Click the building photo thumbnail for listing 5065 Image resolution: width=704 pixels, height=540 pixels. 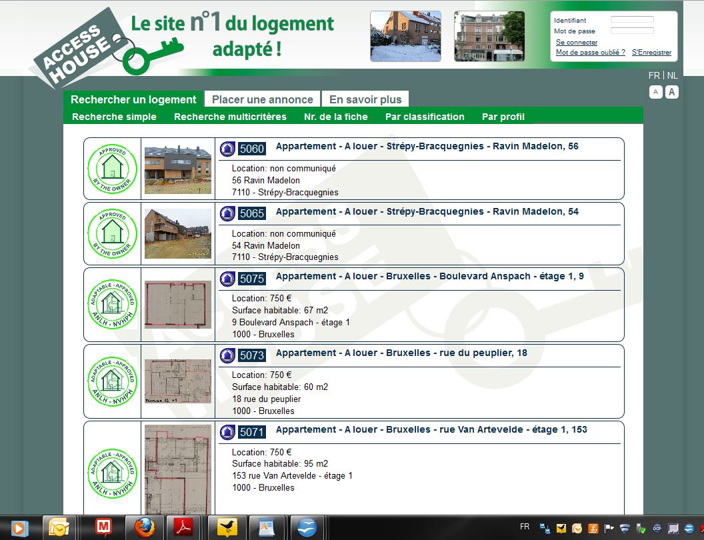[x=178, y=233]
